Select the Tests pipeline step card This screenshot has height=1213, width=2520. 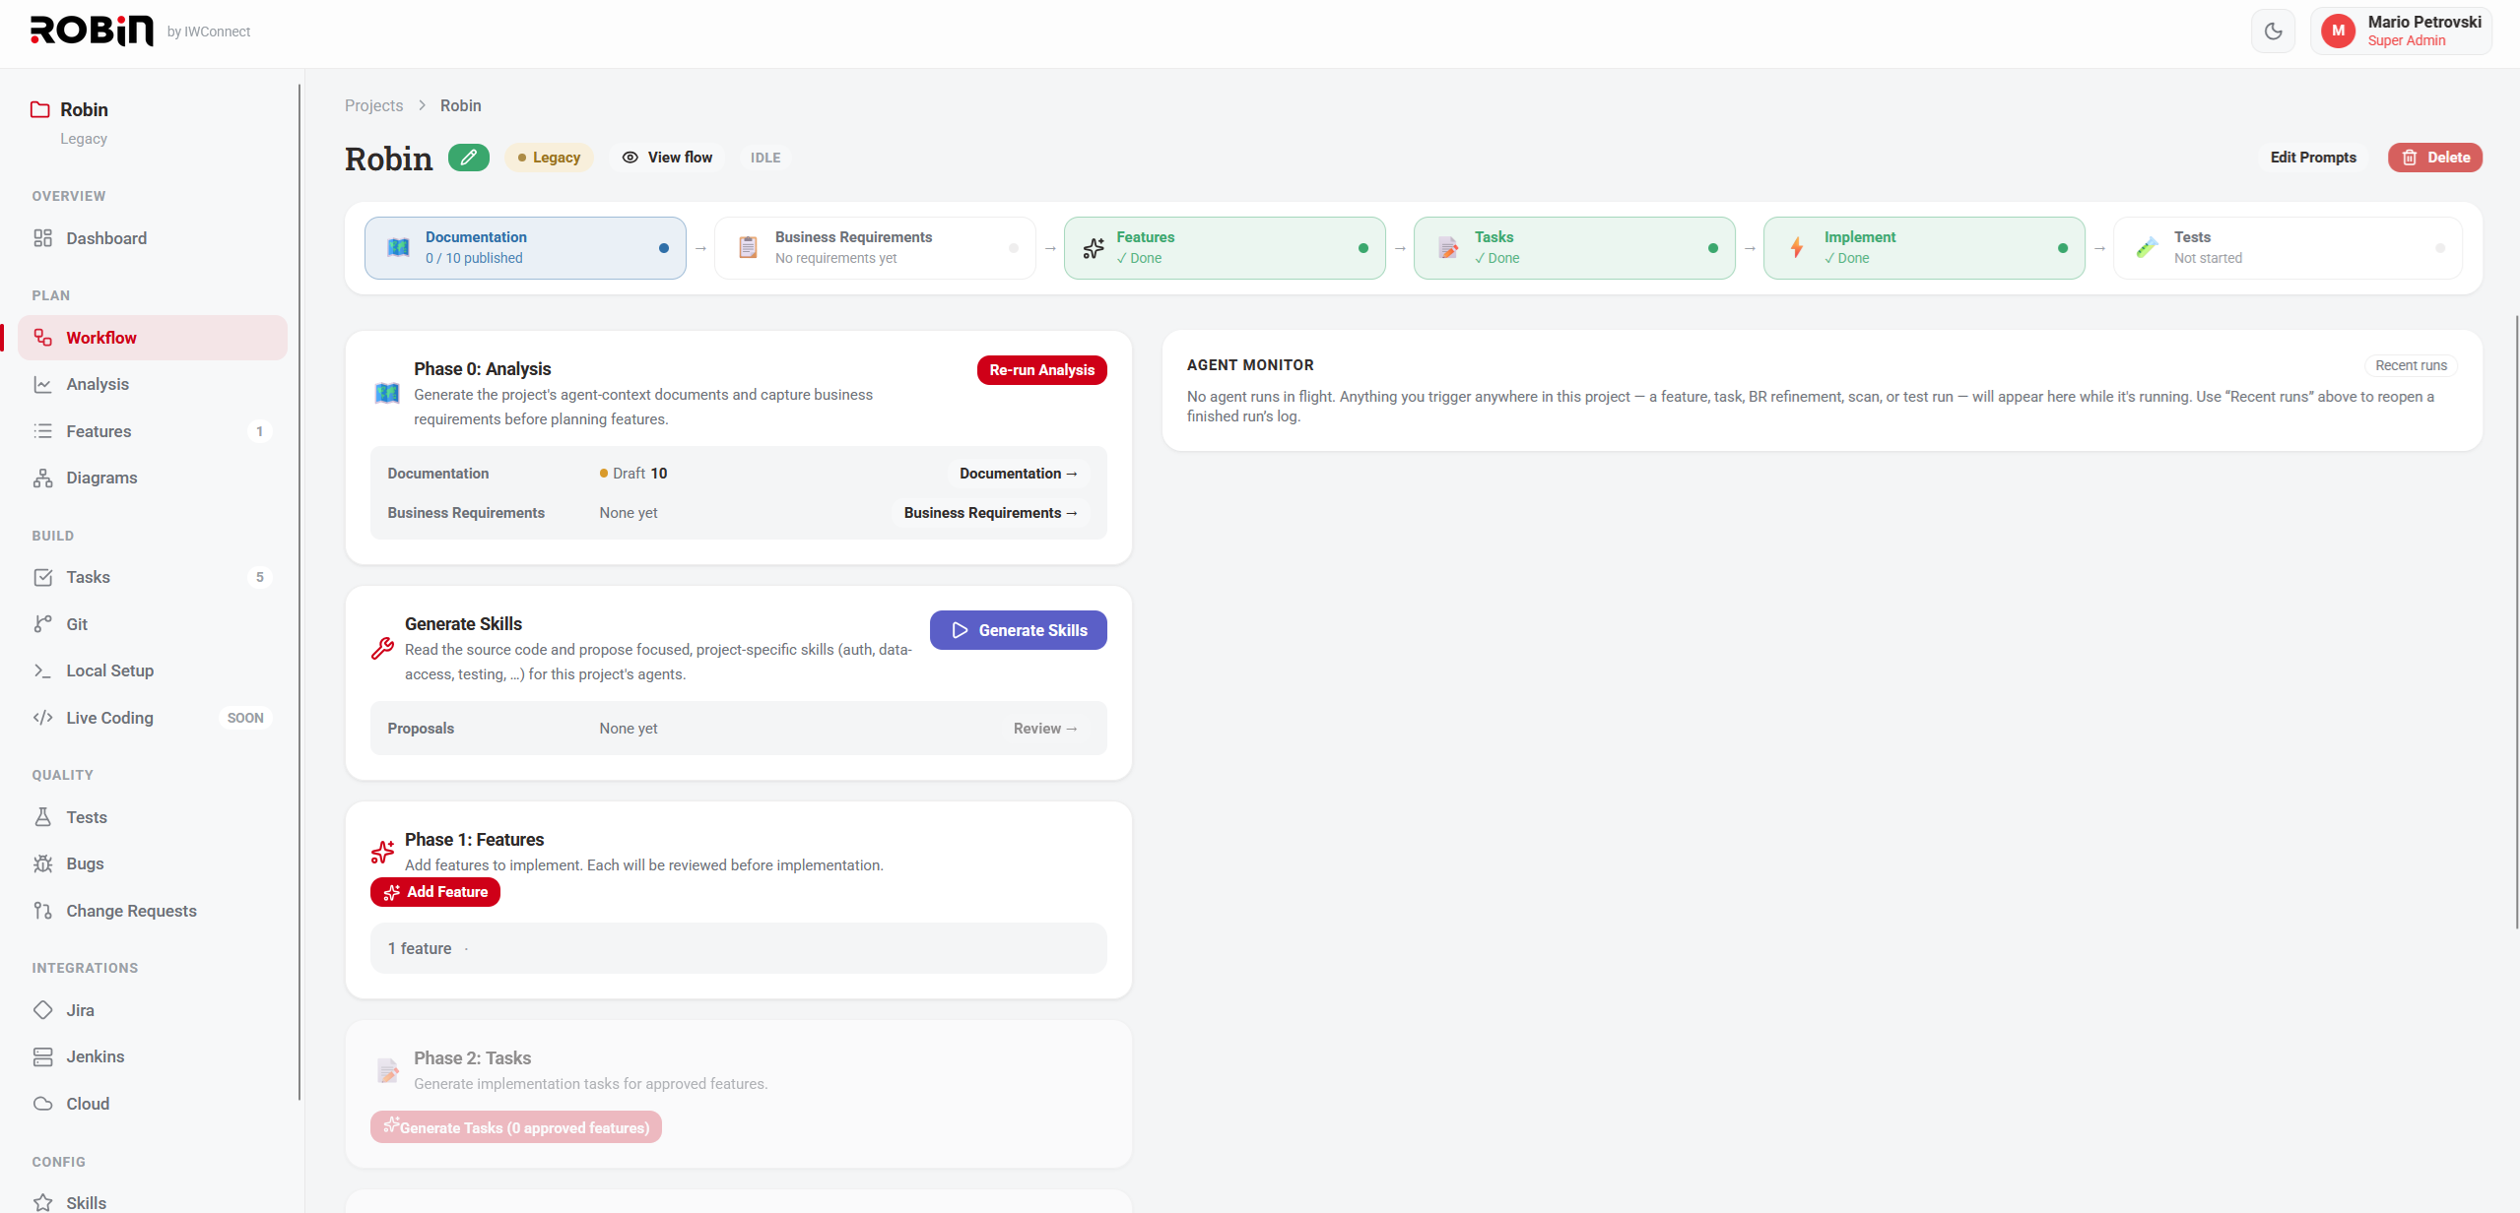[x=2288, y=248]
